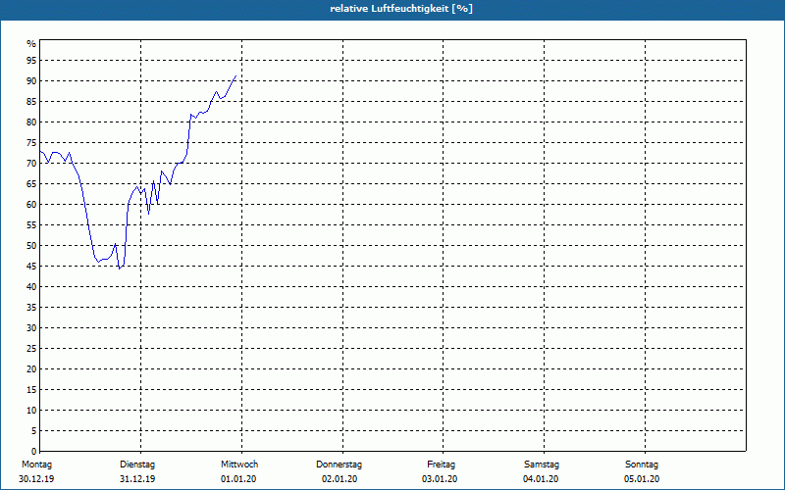The image size is (785, 490).
Task: Select the date label 31.12.19
Action: (137, 479)
